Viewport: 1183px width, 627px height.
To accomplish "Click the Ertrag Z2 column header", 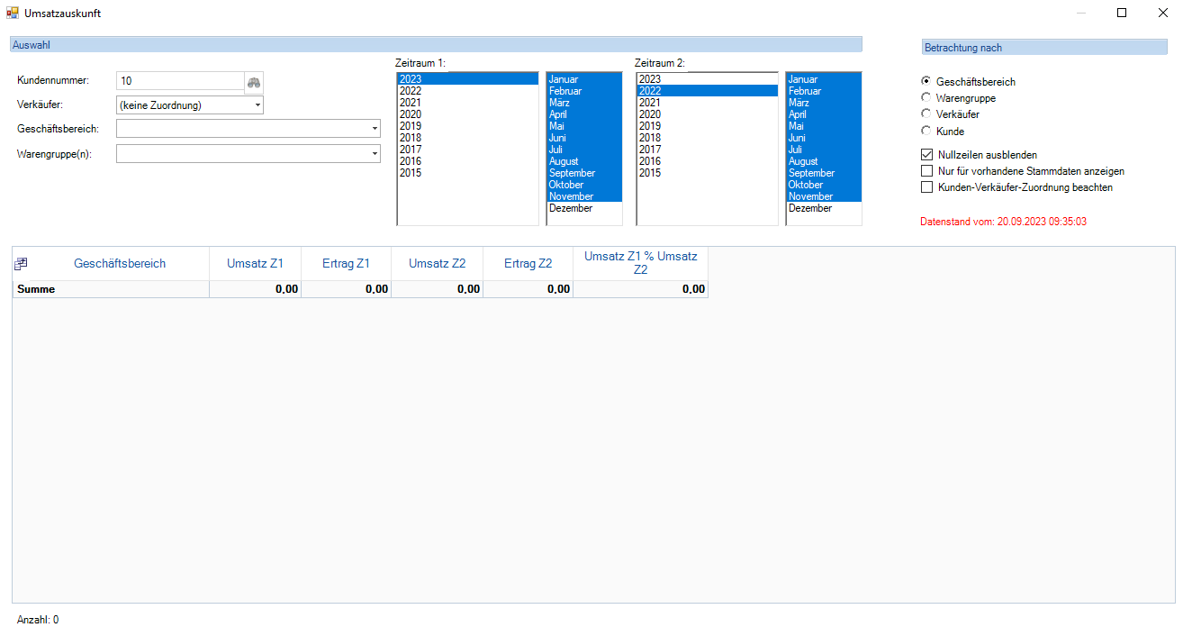I will (527, 264).
